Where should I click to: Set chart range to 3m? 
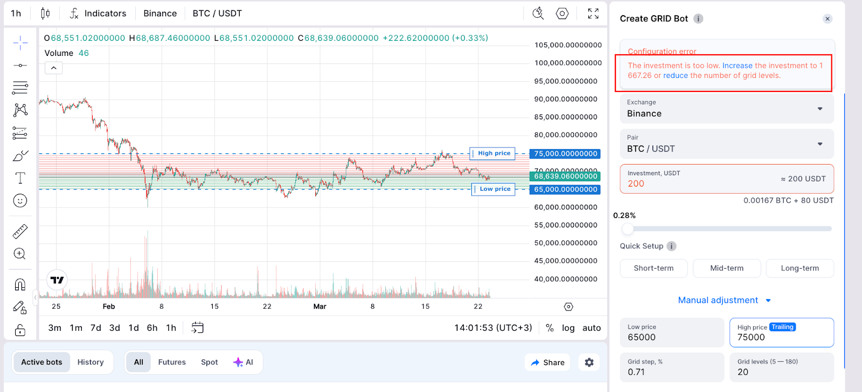[55, 327]
